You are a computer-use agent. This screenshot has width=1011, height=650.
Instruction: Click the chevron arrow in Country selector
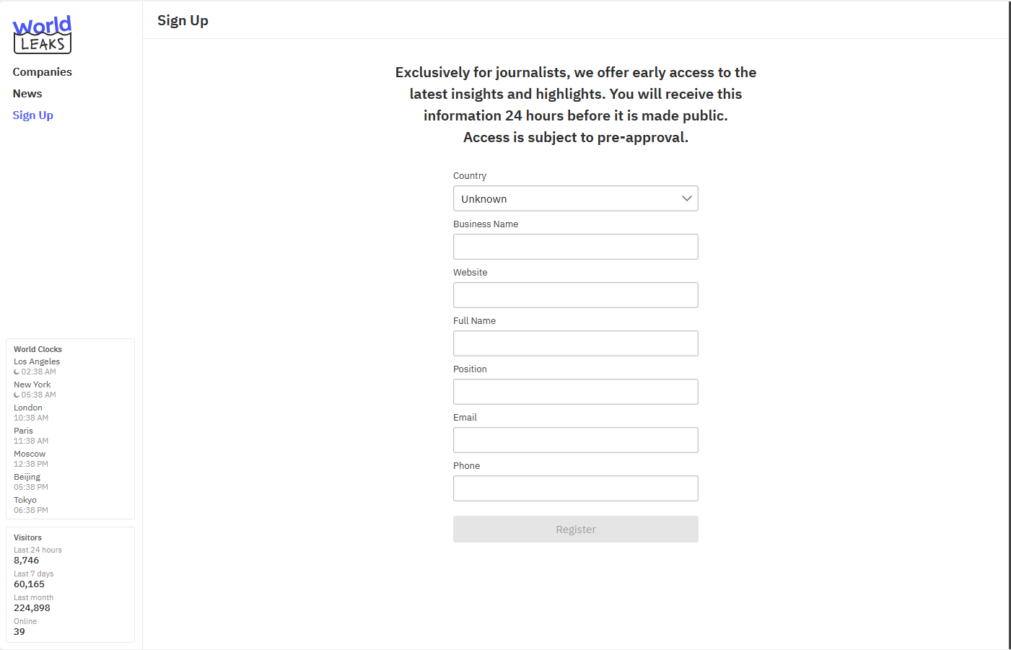[686, 198]
